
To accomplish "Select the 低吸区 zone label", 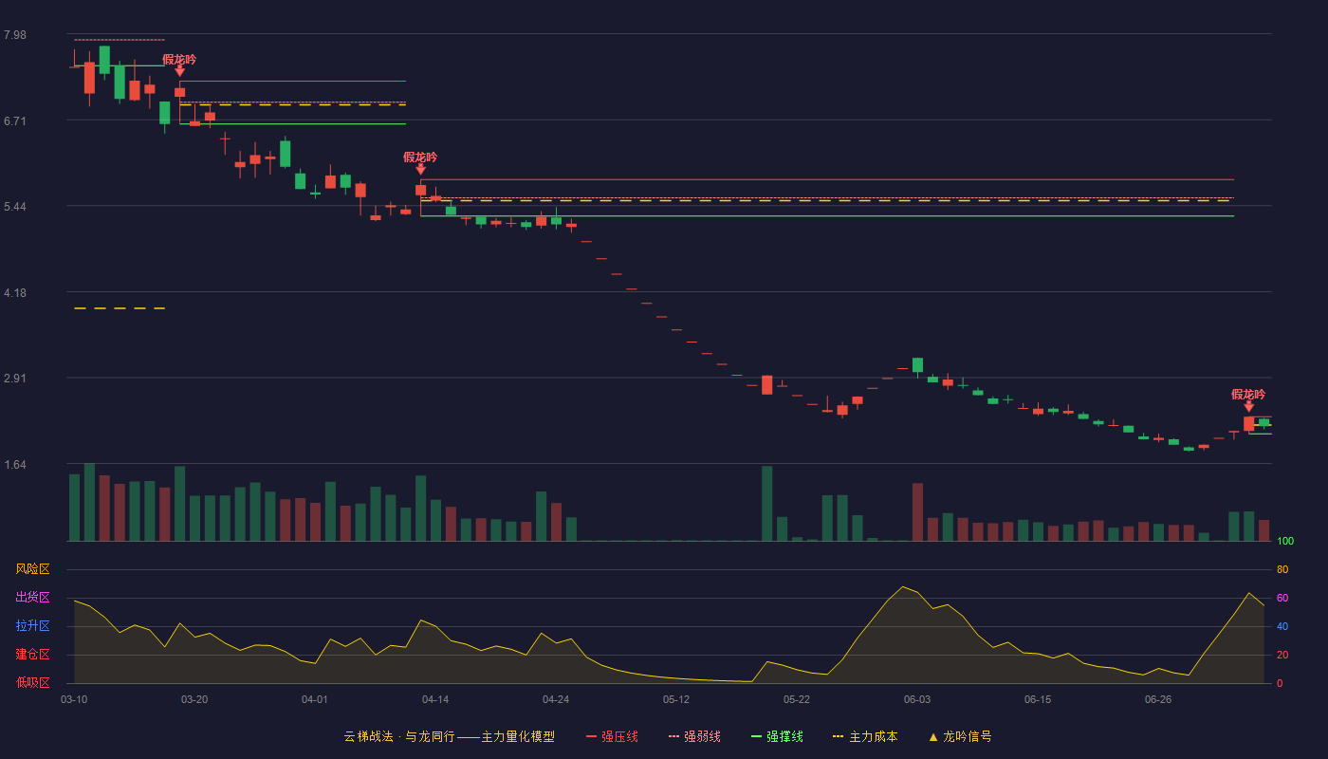I will coord(32,682).
